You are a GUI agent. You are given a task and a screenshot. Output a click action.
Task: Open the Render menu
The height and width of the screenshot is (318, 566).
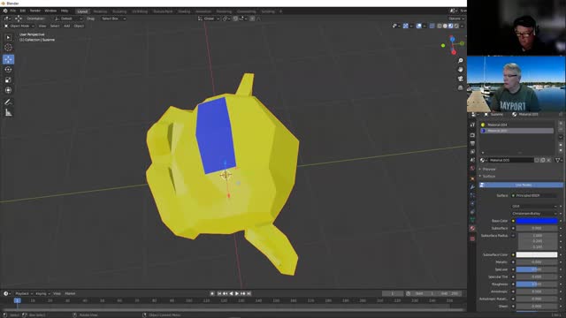35,11
